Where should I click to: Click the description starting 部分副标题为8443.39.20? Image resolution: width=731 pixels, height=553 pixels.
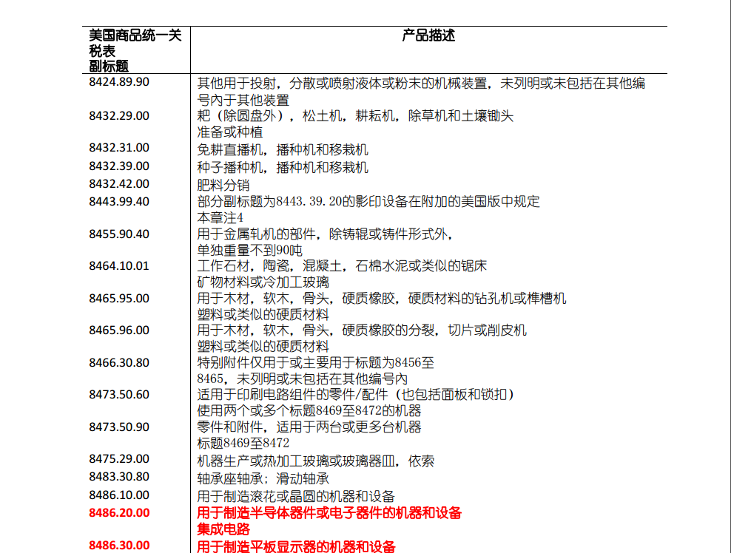pyautogui.click(x=368, y=202)
